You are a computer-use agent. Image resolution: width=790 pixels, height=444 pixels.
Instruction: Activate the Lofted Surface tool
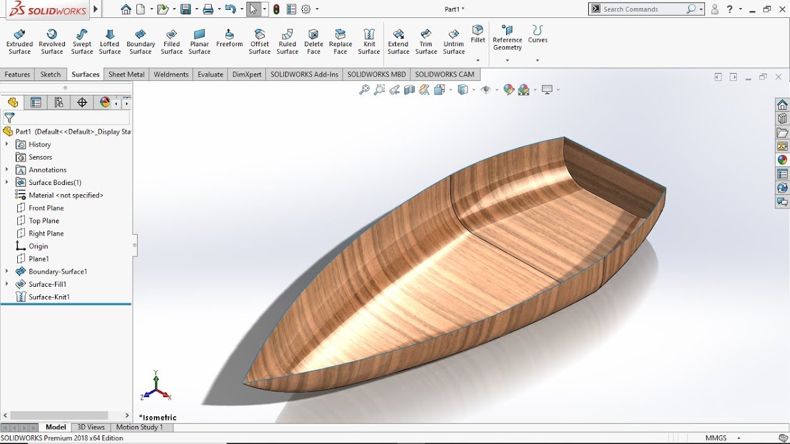[x=110, y=42]
